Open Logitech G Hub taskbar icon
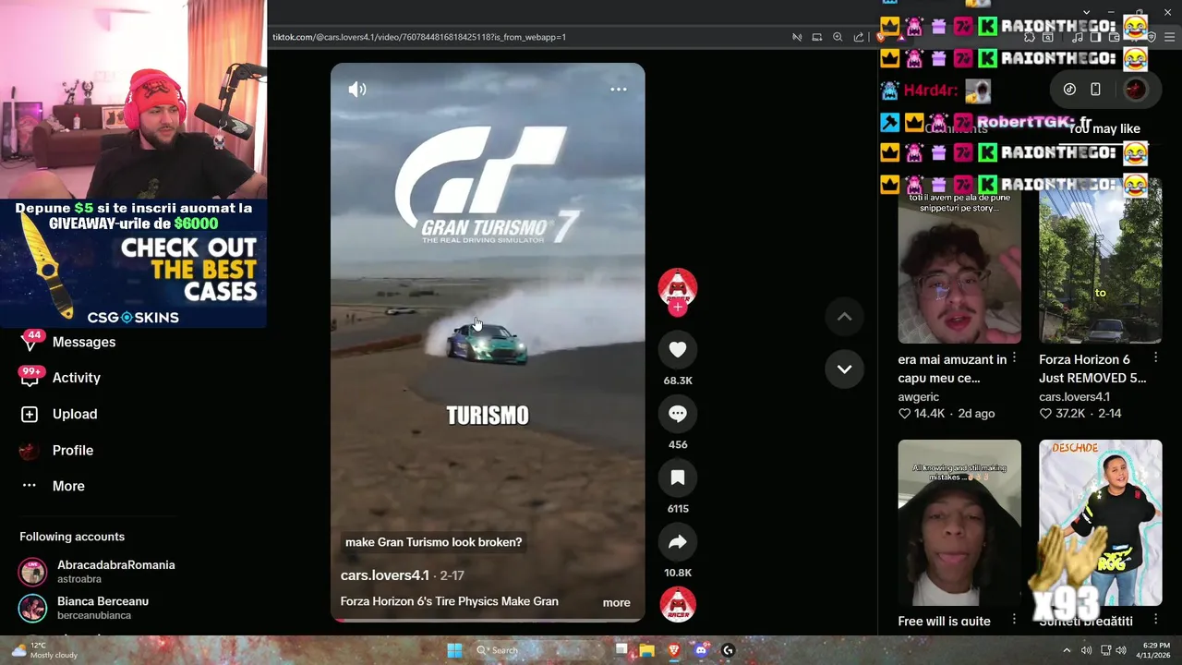This screenshot has width=1182, height=665. tap(728, 650)
